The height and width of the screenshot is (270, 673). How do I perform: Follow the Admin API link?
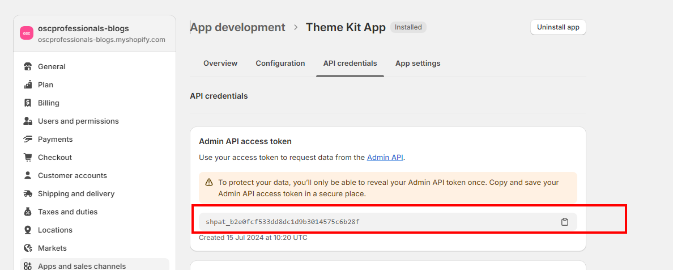[x=385, y=158]
